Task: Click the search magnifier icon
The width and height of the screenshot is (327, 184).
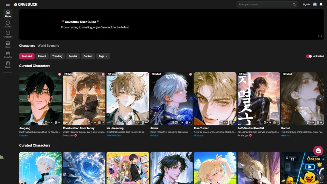Action: click(x=294, y=4)
